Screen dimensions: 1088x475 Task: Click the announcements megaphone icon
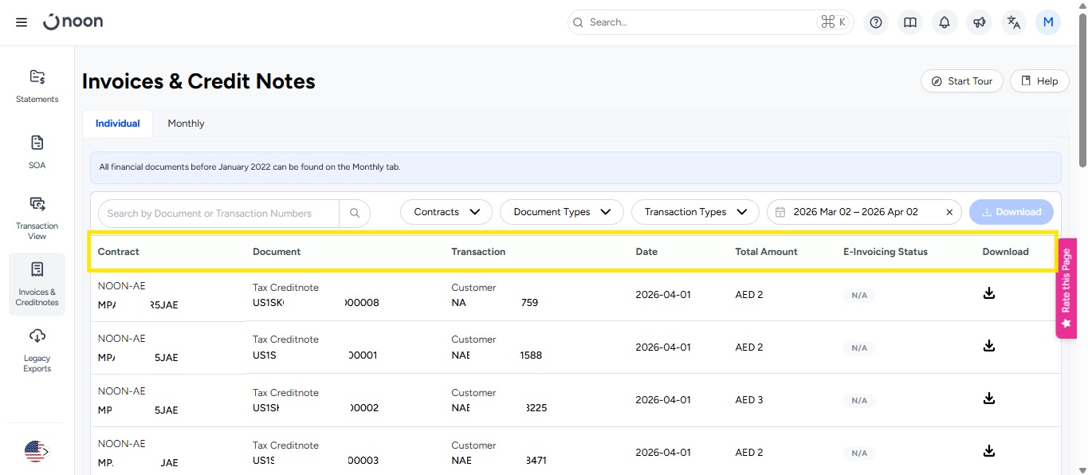(979, 22)
